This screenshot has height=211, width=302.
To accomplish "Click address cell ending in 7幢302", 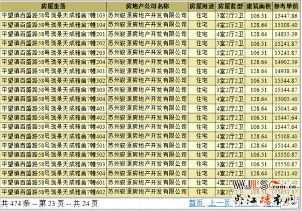I will (53, 80).
